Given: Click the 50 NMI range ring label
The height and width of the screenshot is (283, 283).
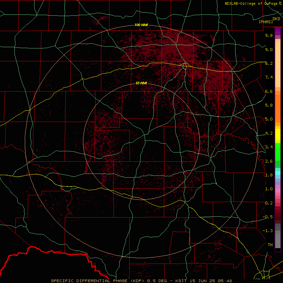Looking at the screenshot, I should click(x=141, y=83).
